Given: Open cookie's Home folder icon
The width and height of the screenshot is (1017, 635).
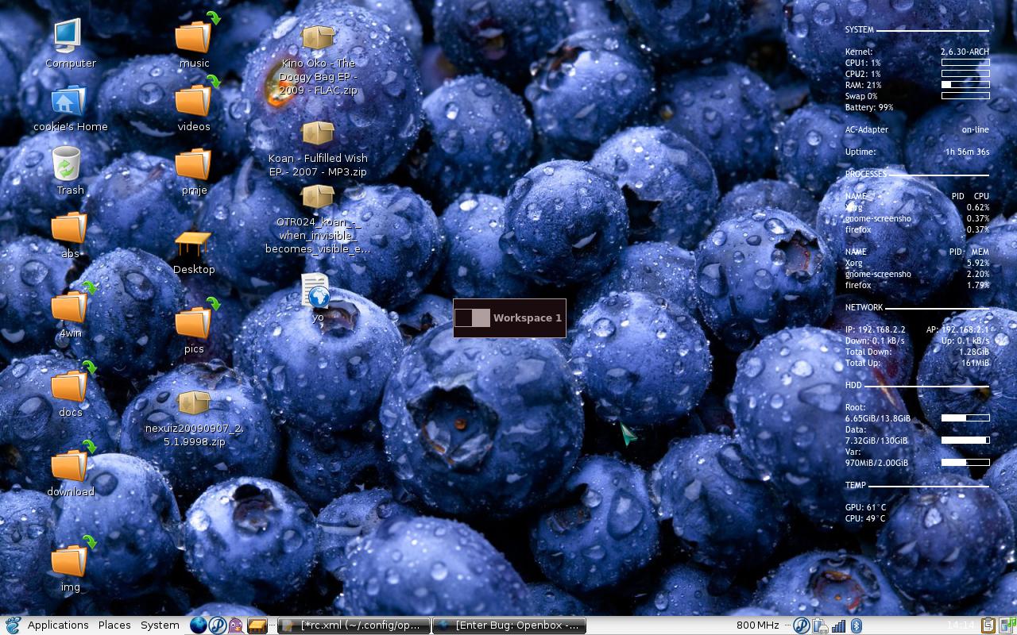Looking at the screenshot, I should pyautogui.click(x=68, y=102).
